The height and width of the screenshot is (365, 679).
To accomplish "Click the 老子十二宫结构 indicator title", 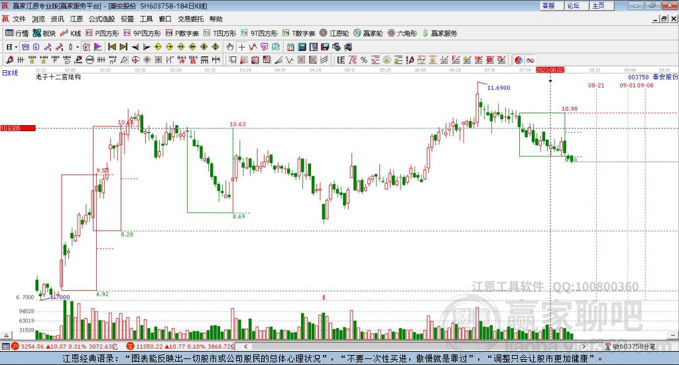I will 58,77.
